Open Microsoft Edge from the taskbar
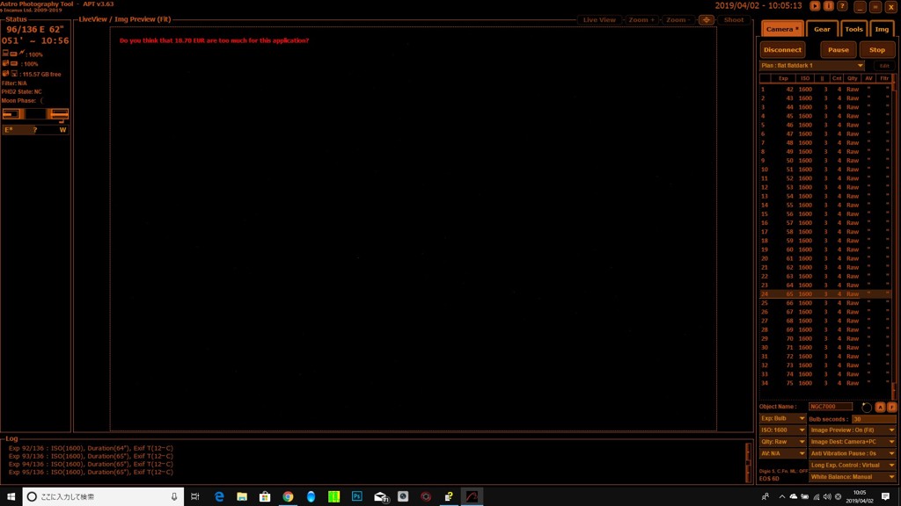 (219, 497)
